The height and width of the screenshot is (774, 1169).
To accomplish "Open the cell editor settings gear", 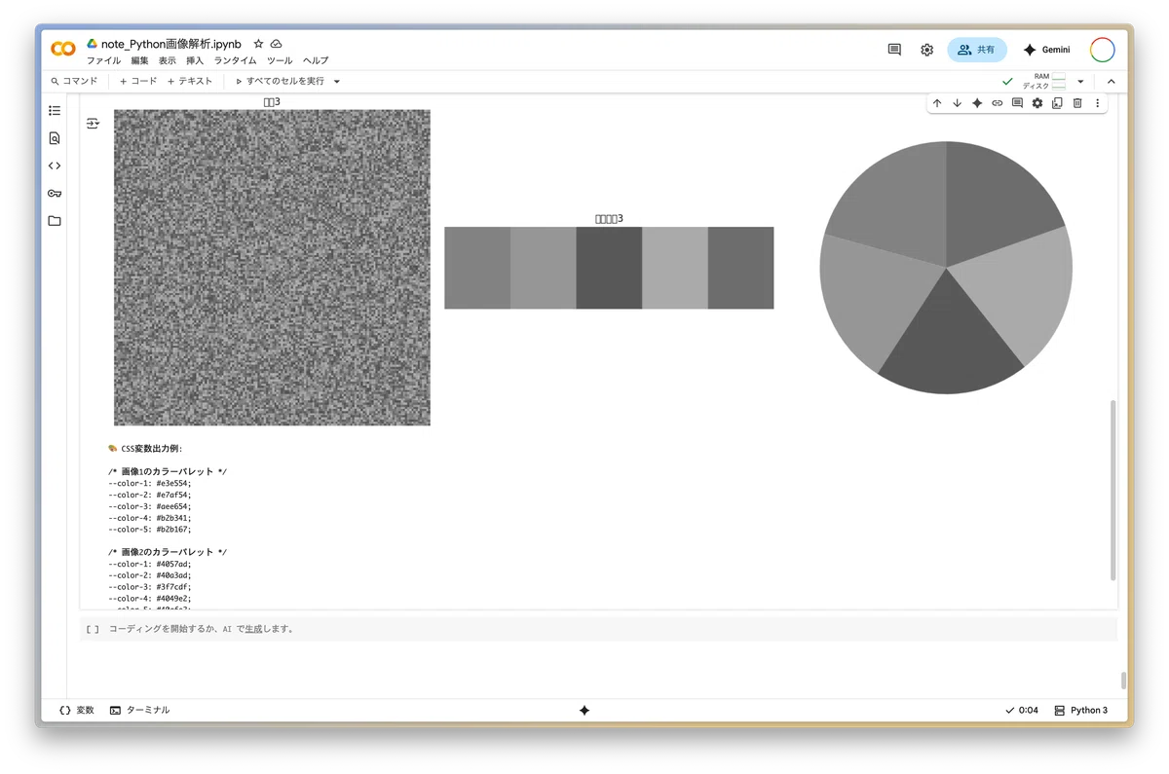I will [x=1037, y=103].
